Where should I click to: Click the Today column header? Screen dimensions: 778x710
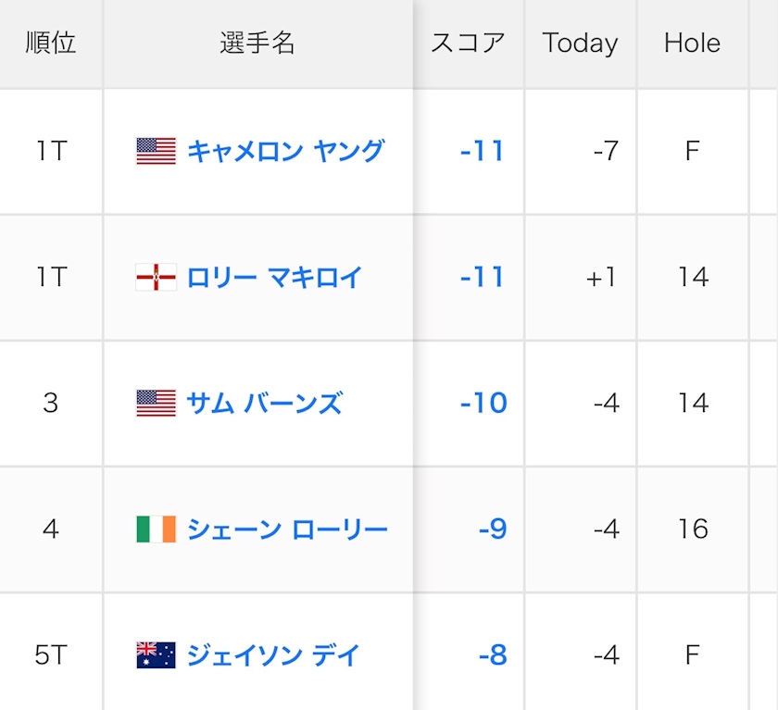click(580, 43)
